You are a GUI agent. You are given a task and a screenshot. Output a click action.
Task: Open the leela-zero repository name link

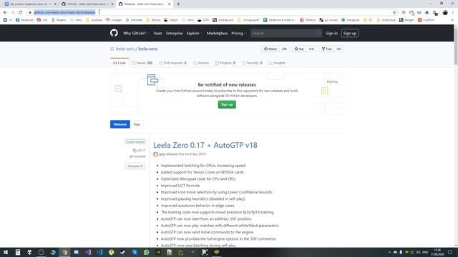(x=148, y=49)
